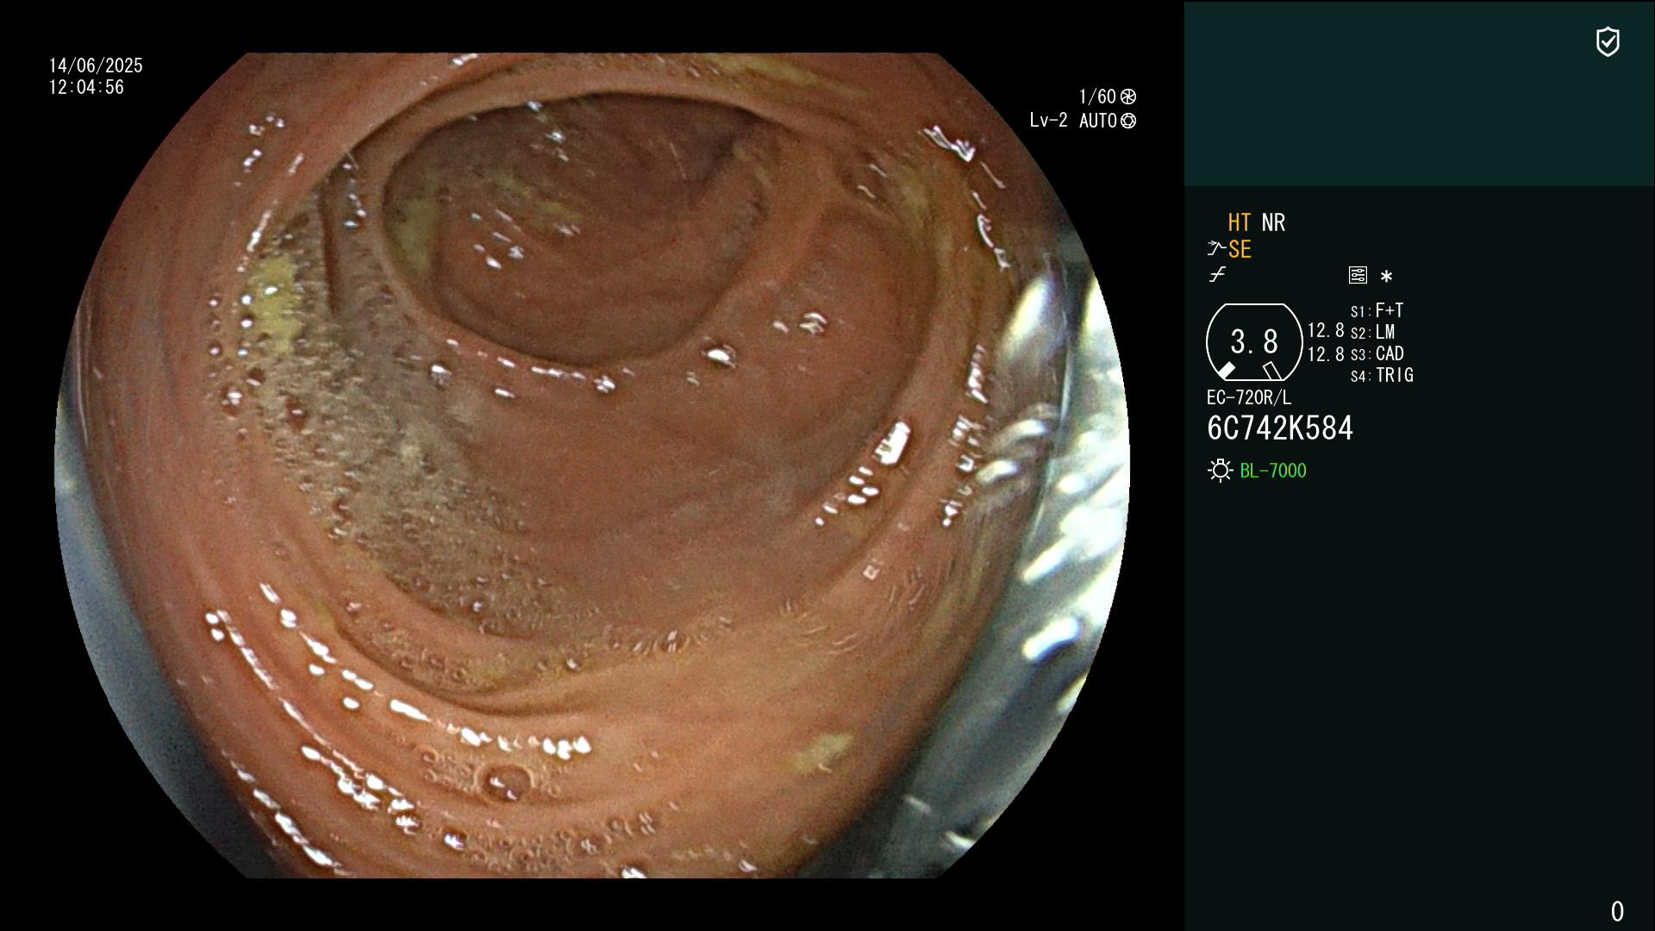The height and width of the screenshot is (931, 1655).
Task: Select the HT indicator label
Action: click(x=1240, y=222)
